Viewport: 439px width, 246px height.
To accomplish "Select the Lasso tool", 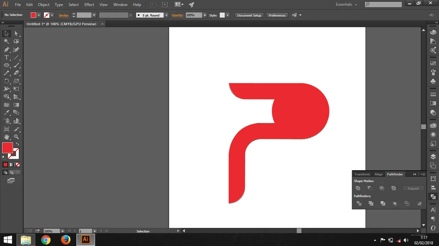I will [16, 41].
